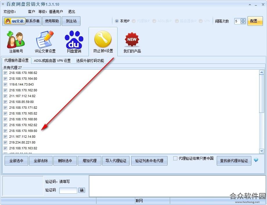The width and height of the screenshot is (267, 205).
Task: Select the 本地IP radio button
Action: (117, 21)
